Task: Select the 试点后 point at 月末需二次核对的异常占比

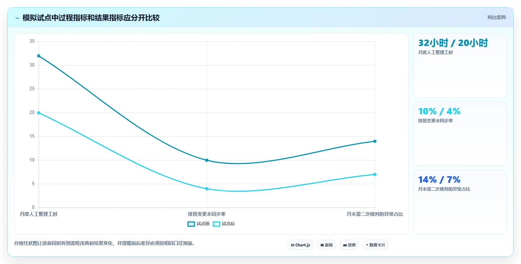Action: (x=375, y=174)
